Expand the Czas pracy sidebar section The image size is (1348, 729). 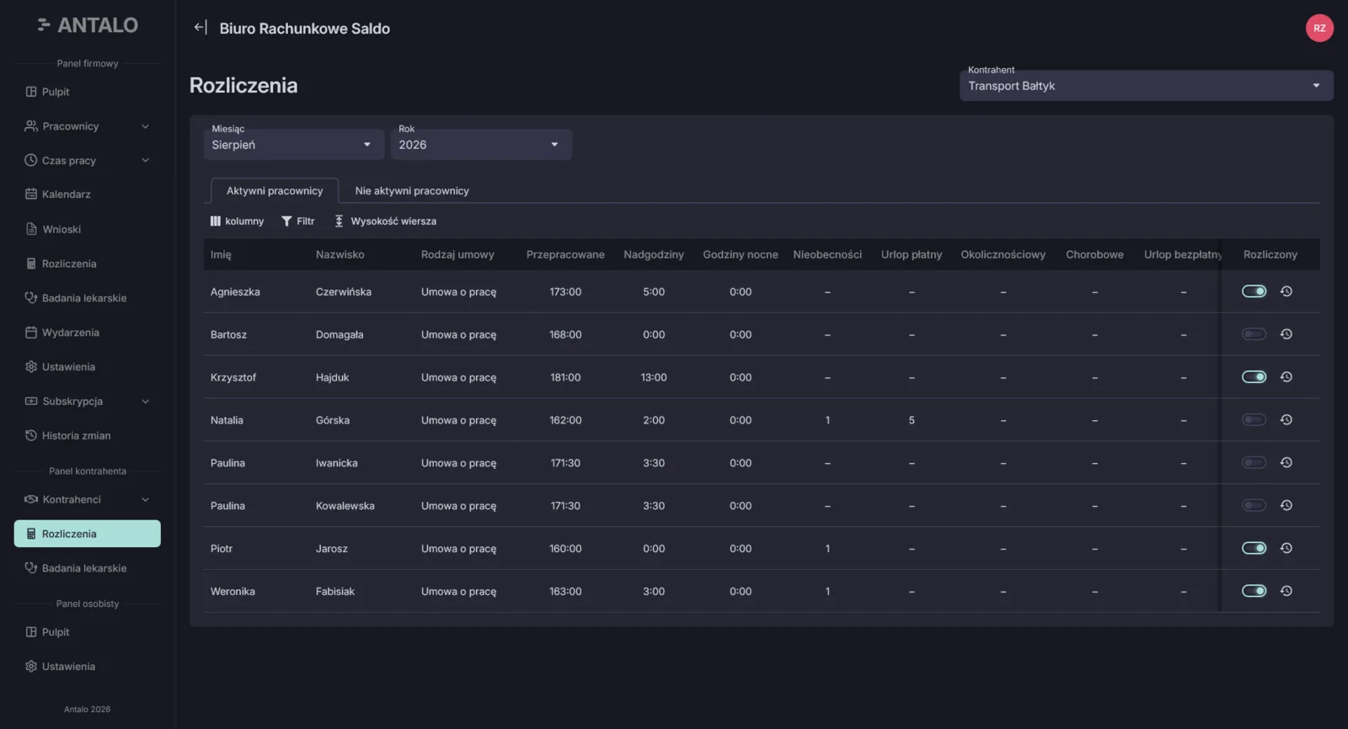coord(88,161)
